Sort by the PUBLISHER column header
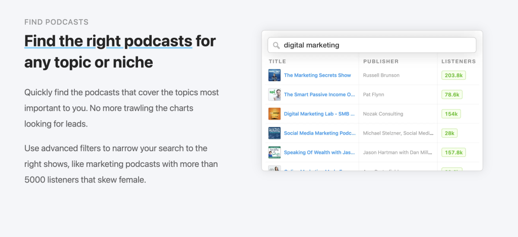The width and height of the screenshot is (518, 237). 381,62
